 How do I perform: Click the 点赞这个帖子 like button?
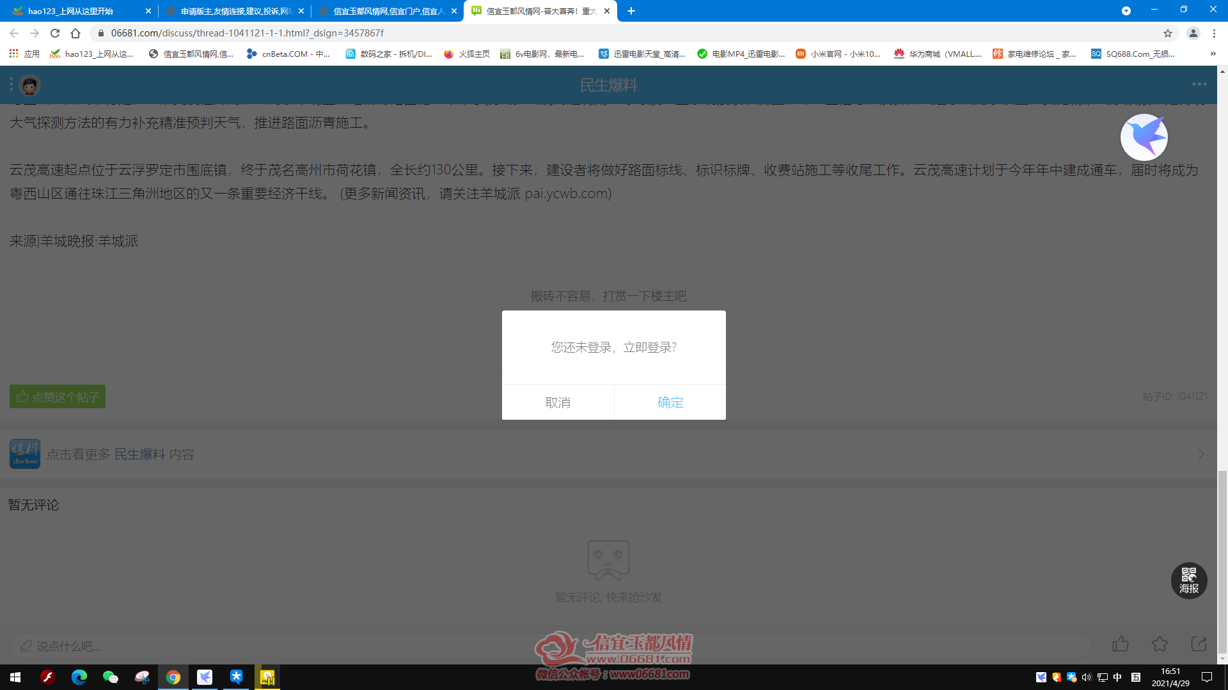(x=58, y=397)
